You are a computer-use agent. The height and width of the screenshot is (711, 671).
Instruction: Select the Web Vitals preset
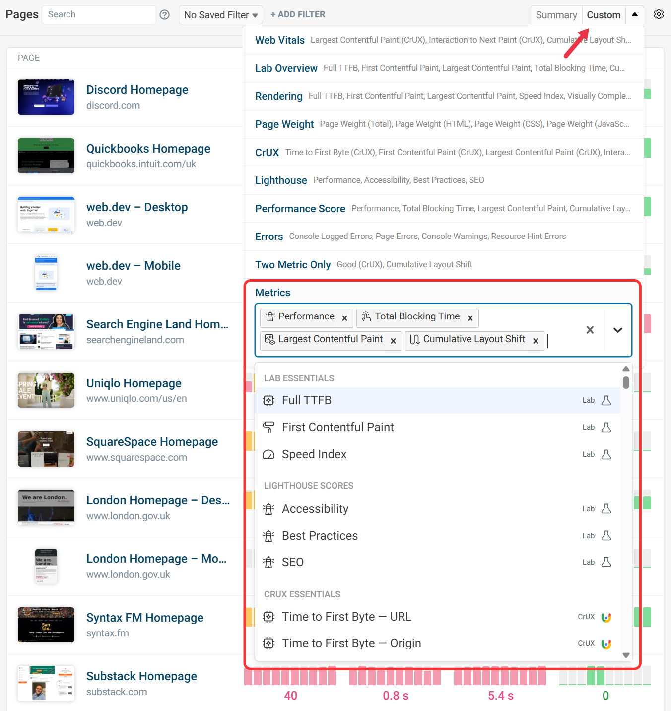point(443,40)
